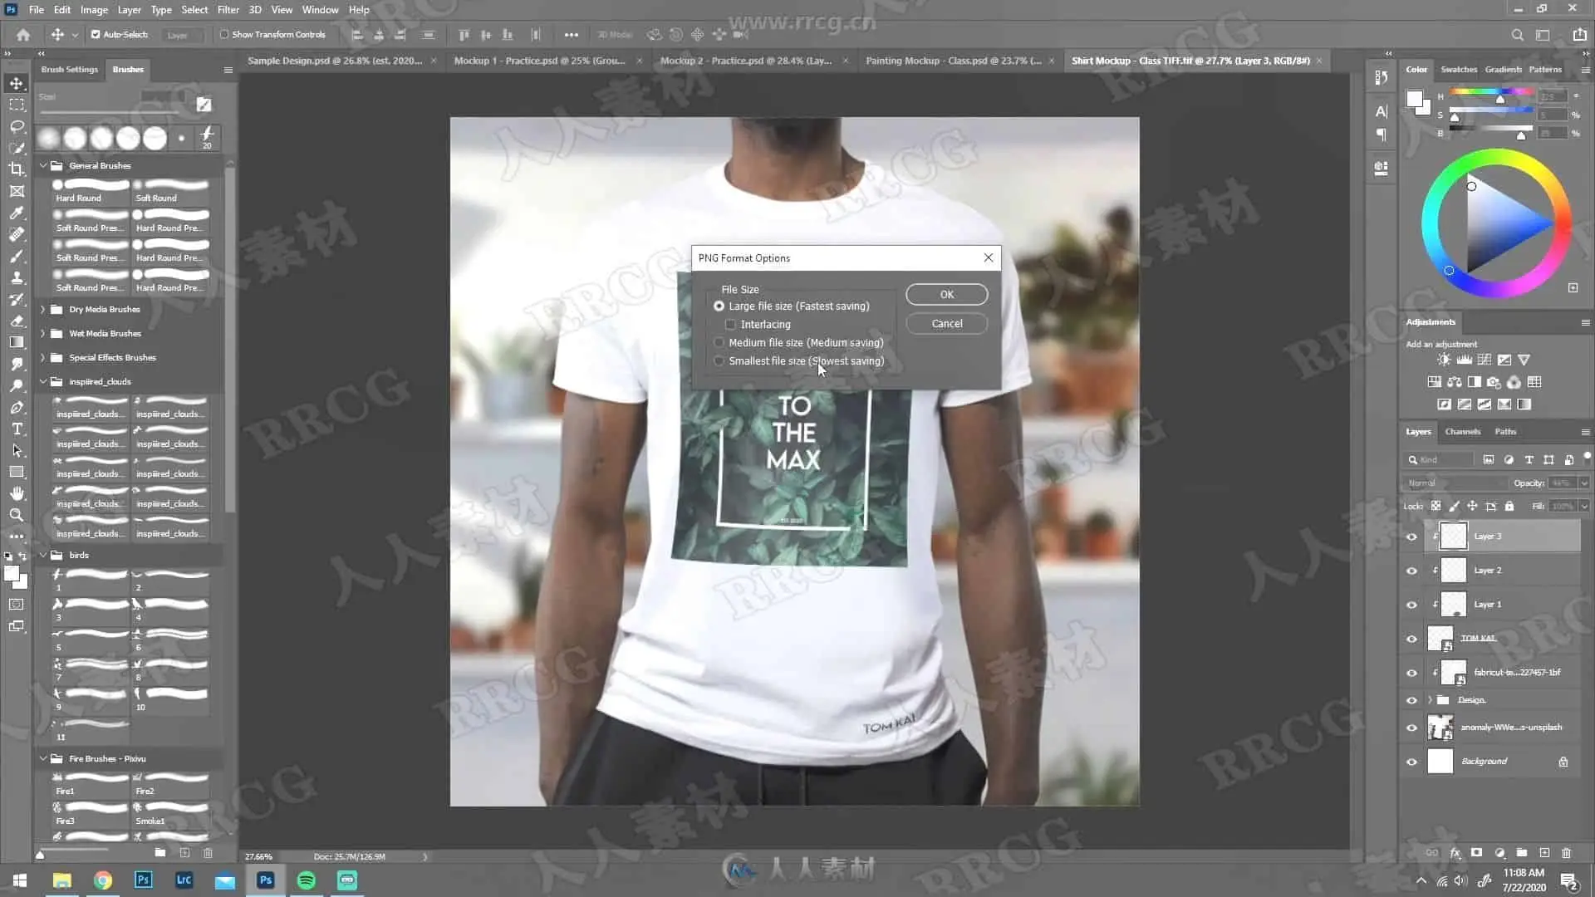This screenshot has height=897, width=1595.
Task: Click the foreground color swatch in Color panel
Action: (1413, 100)
